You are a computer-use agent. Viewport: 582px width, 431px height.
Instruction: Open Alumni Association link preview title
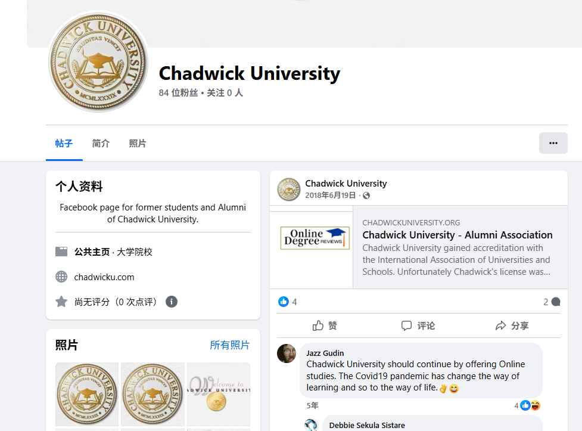457,235
